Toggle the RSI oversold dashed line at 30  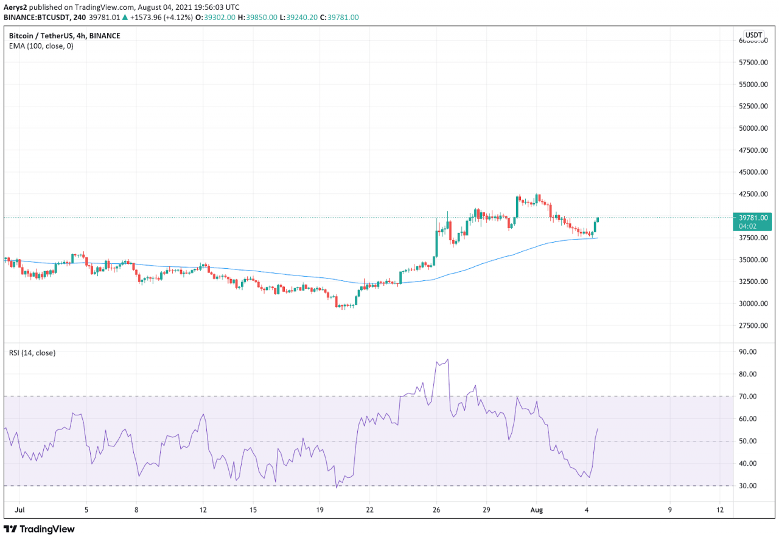pyautogui.click(x=365, y=486)
